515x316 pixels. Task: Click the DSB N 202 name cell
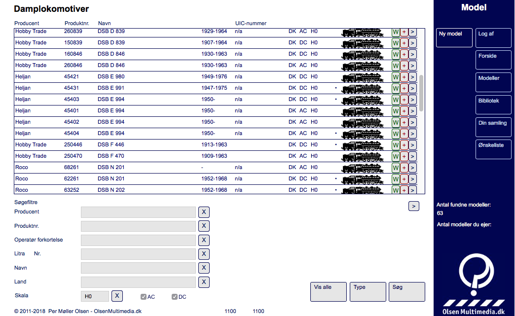coord(111,190)
